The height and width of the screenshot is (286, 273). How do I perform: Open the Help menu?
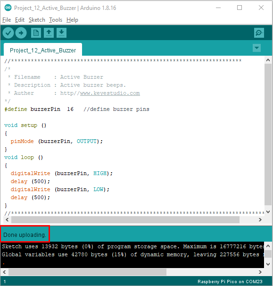click(x=72, y=20)
